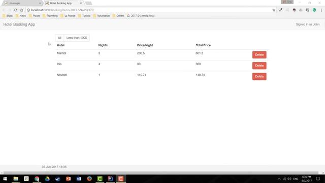The image size is (325, 183).
Task: Select the 601.5 total price cell
Action: [x=200, y=53]
